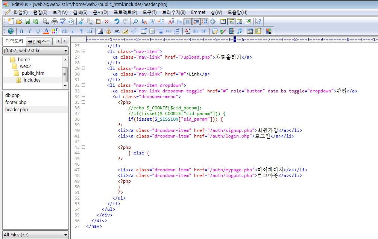Delete selection with the red X icon
Viewport: 378px width, 239px height.
106,21
